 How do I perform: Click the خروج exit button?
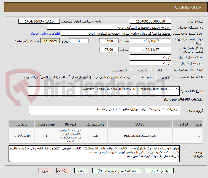pos(45,171)
